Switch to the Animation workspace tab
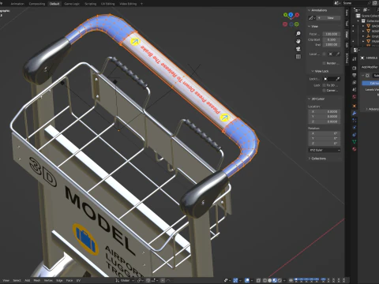The image size is (379, 284). point(17,4)
